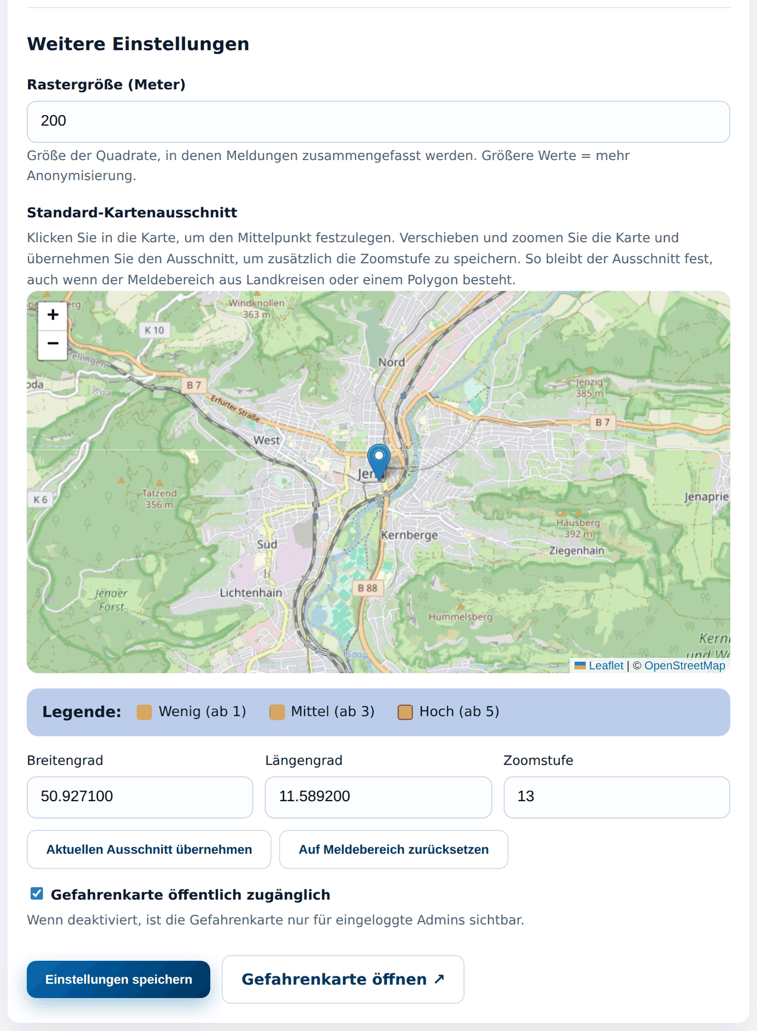Image resolution: width=757 pixels, height=1031 pixels.
Task: Click the Jenzig 385 m peak label
Action: [589, 388]
